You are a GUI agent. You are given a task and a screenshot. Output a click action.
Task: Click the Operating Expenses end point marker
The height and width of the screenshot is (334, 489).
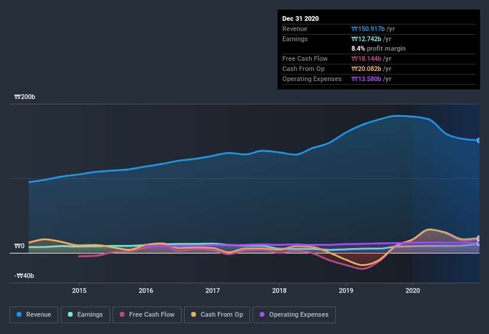pos(479,243)
